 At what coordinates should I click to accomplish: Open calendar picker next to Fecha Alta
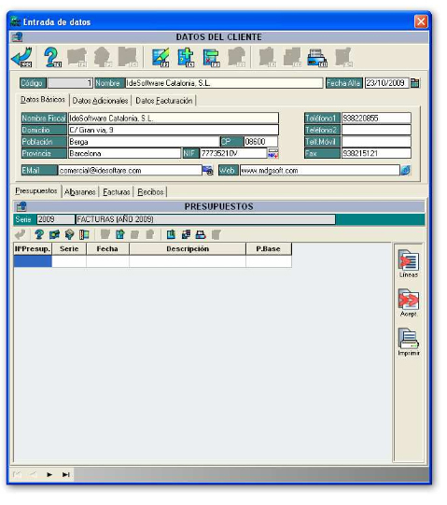click(x=414, y=83)
